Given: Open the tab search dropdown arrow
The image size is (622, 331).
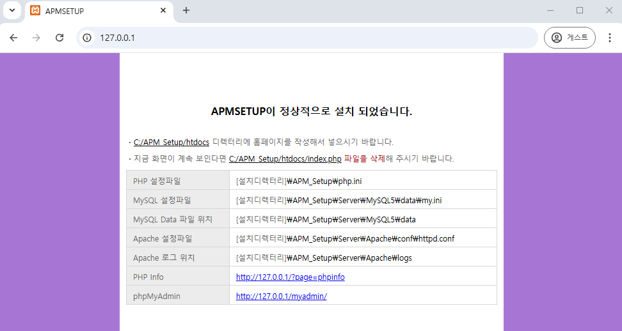Looking at the screenshot, I should (x=12, y=10).
